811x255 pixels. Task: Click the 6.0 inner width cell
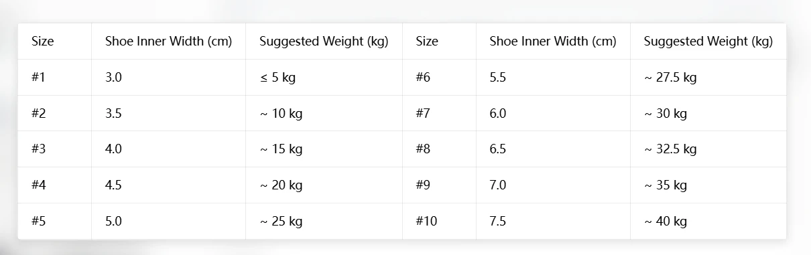pyautogui.click(x=553, y=113)
